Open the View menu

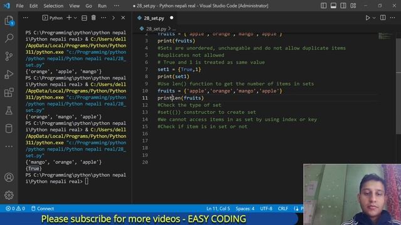(74, 6)
